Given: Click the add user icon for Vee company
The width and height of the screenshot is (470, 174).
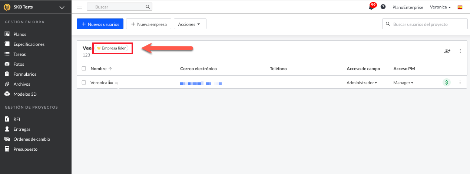Looking at the screenshot, I should (447, 51).
